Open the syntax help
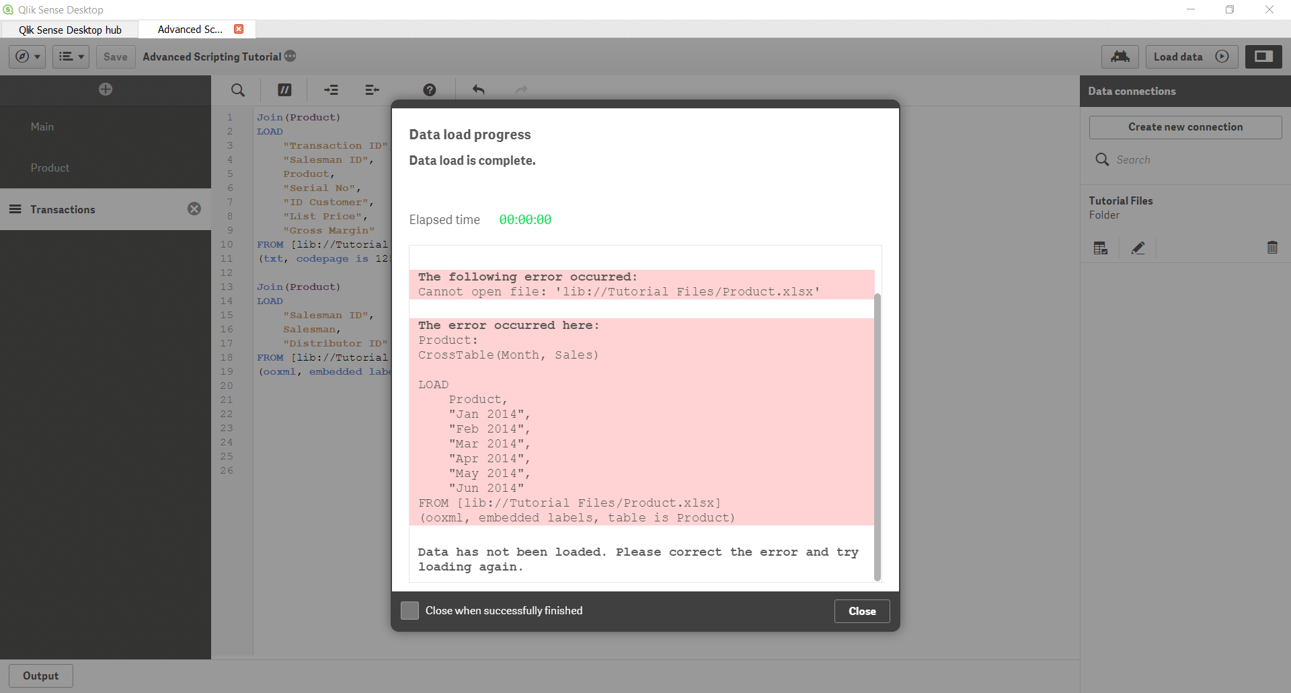 point(429,89)
